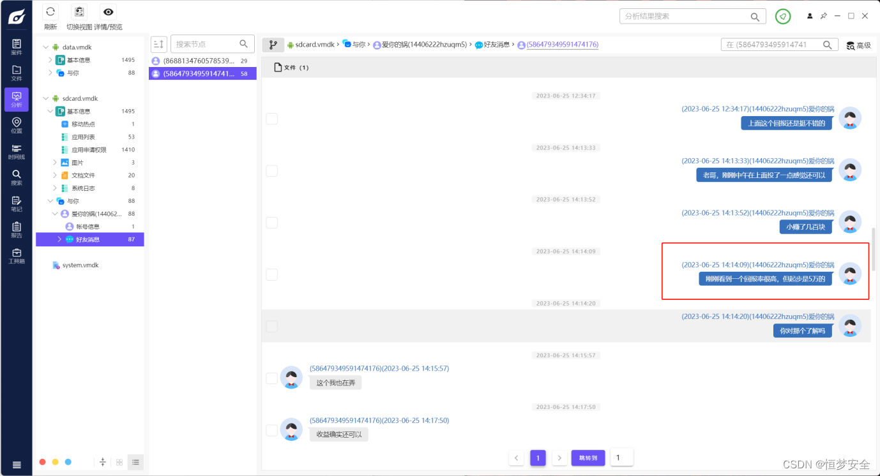The width and height of the screenshot is (880, 476).
Task: Click sdcard.vmdk in the breadcrumb
Action: pyautogui.click(x=315, y=45)
